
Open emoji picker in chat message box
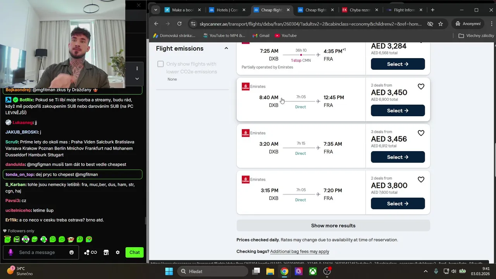coord(71,252)
